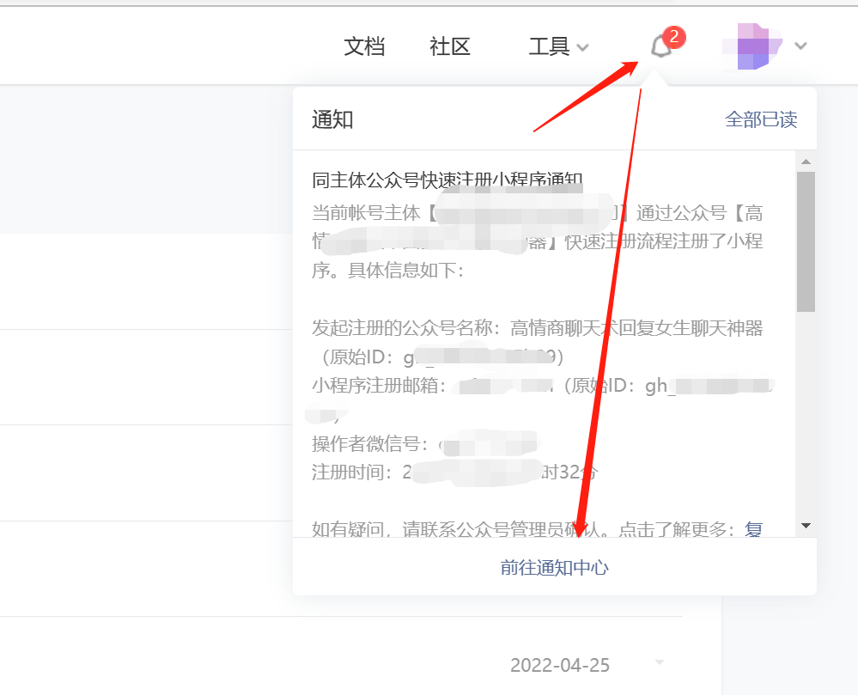
Task: Click the 小程序注册邮箱 line
Action: (x=543, y=386)
